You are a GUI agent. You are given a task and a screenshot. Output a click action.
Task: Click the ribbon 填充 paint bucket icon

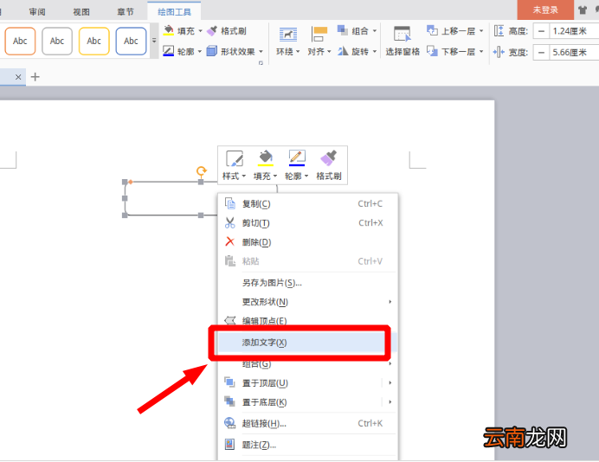click(x=169, y=30)
